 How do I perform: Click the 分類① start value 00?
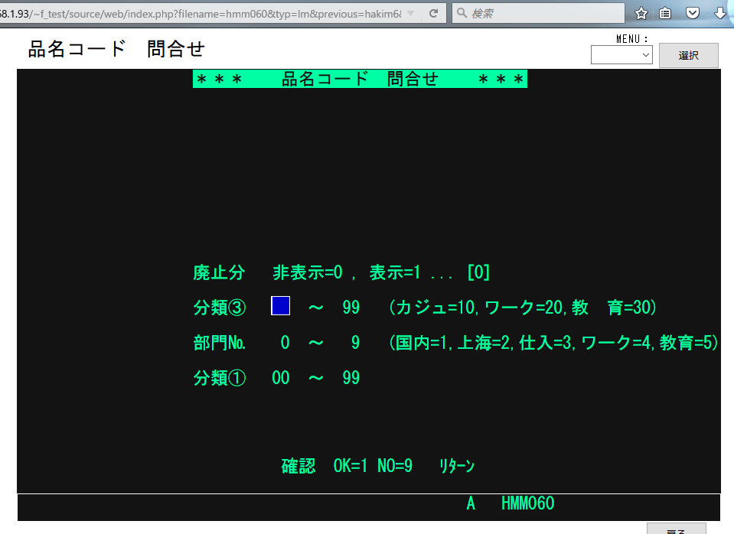coord(281,378)
